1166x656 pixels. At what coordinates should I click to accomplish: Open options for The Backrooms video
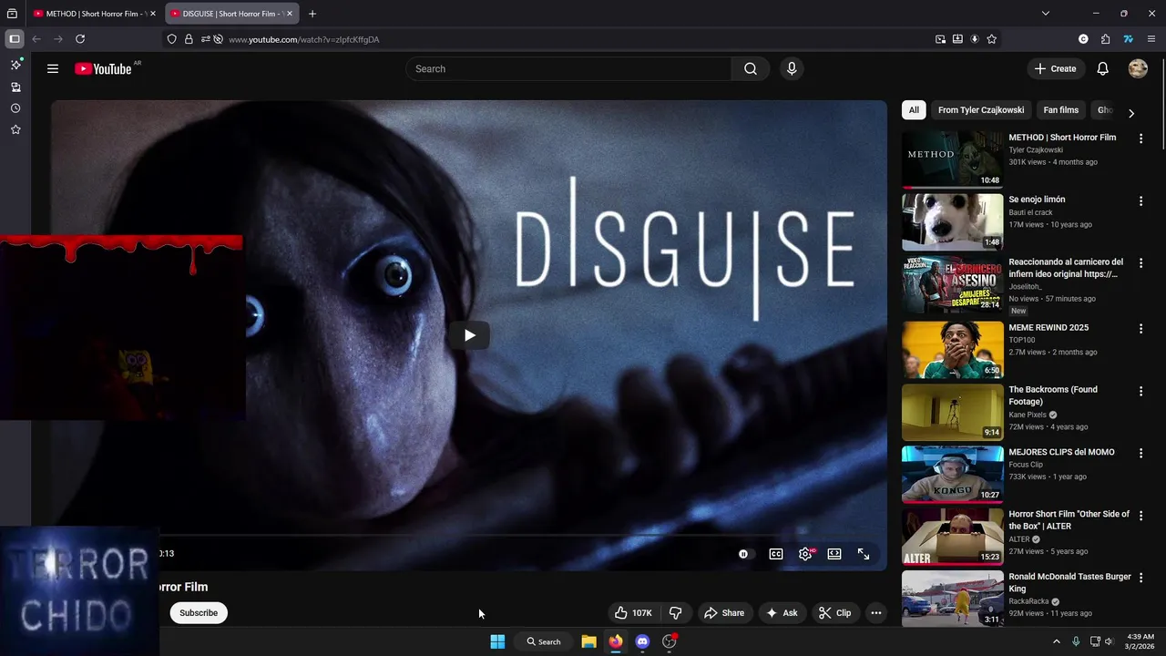pos(1140,391)
